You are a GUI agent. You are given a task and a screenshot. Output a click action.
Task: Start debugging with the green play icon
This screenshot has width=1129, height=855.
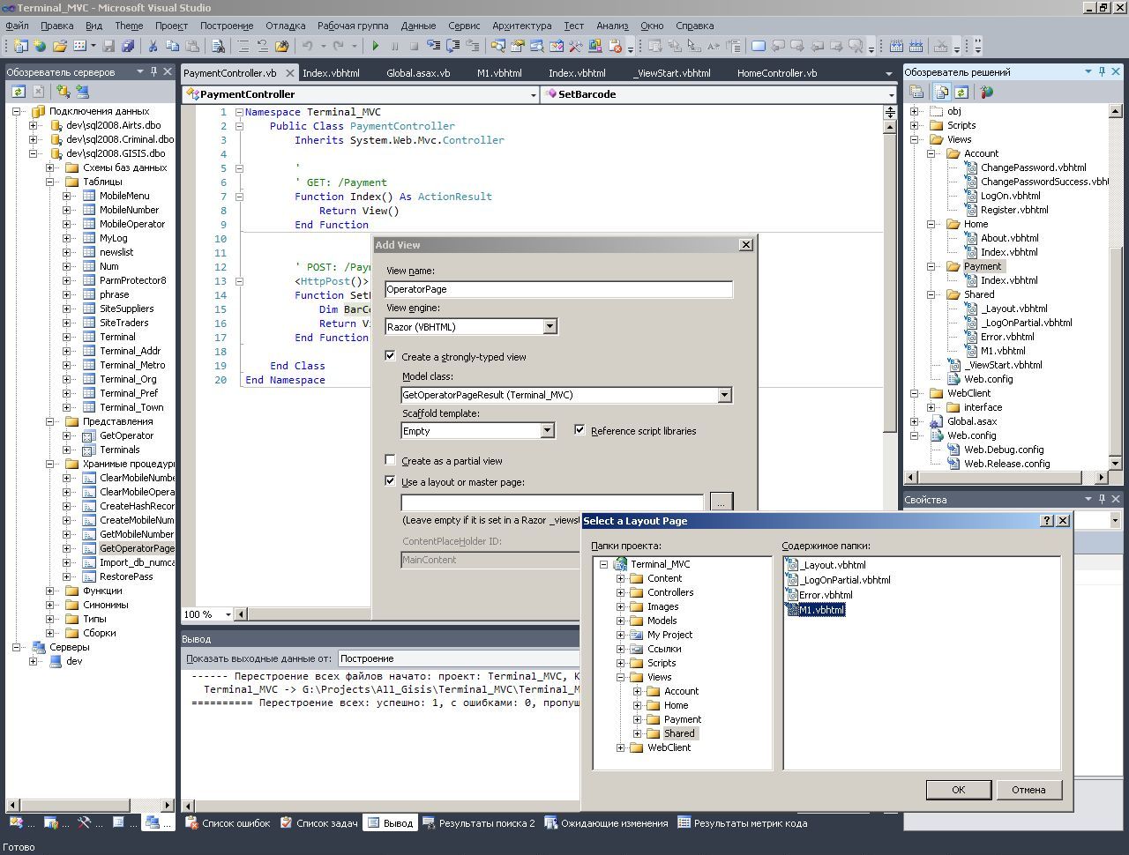(376, 46)
